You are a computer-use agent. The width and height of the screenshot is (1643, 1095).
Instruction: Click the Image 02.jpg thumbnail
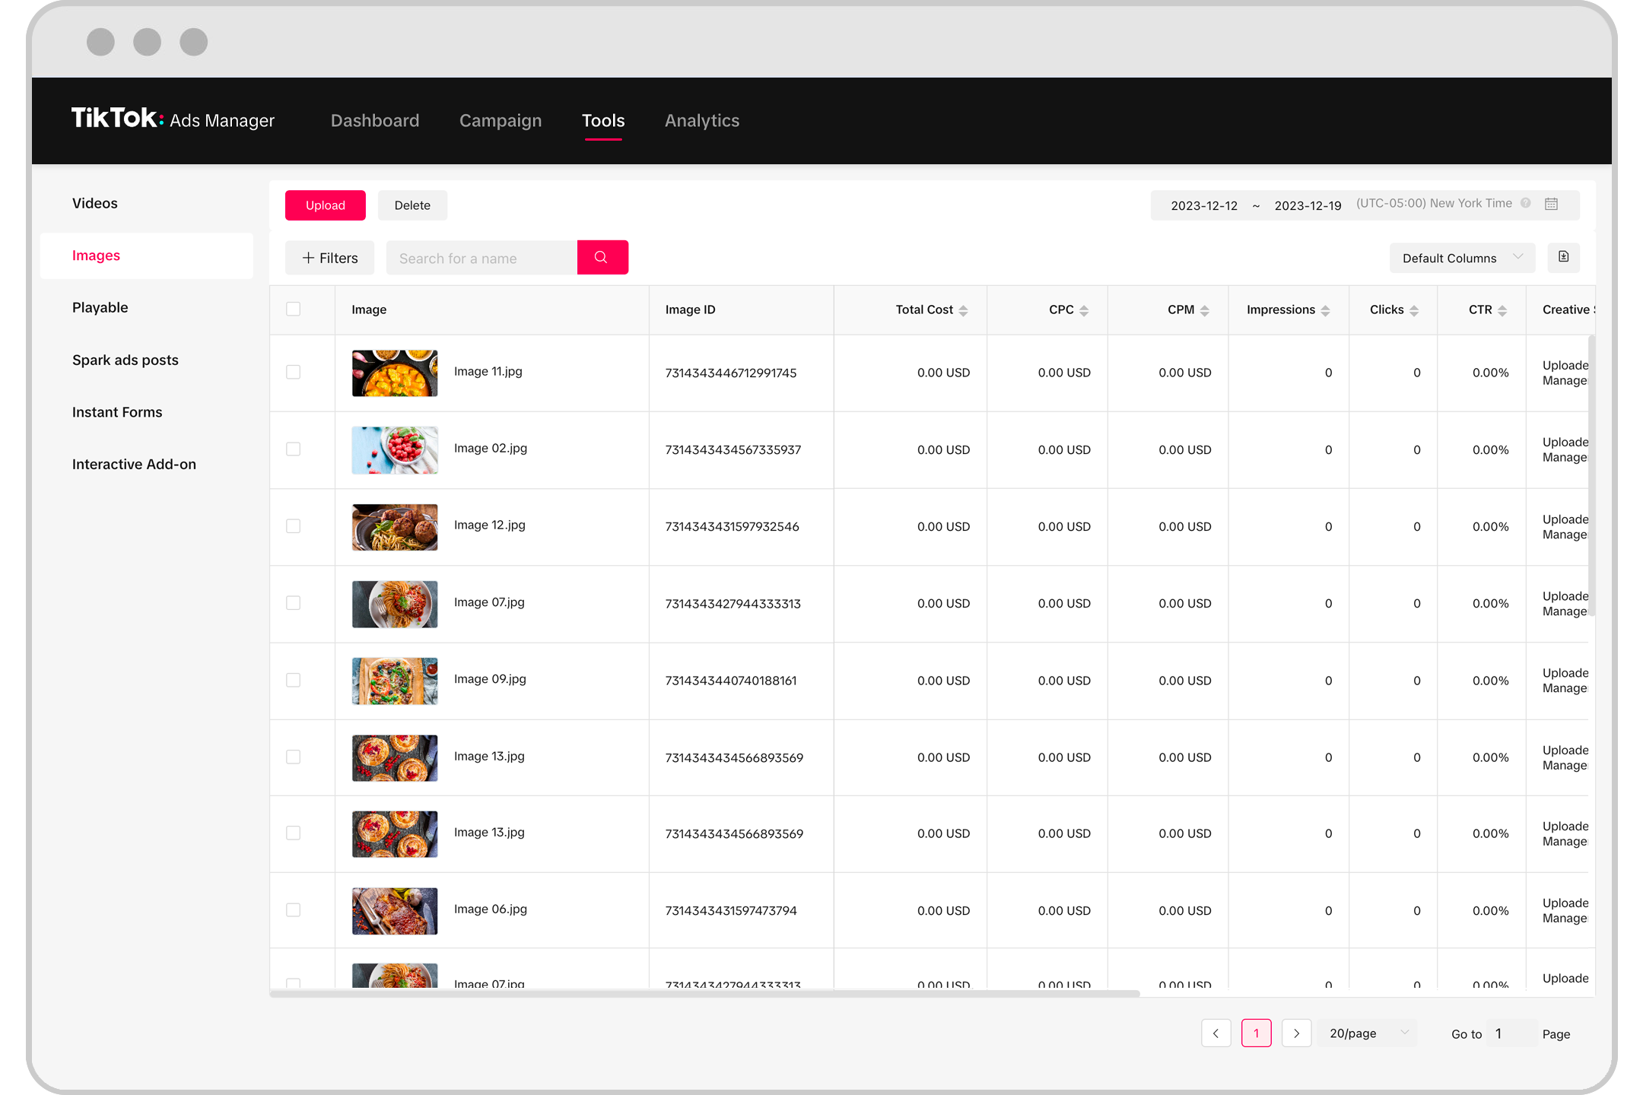pyautogui.click(x=394, y=449)
